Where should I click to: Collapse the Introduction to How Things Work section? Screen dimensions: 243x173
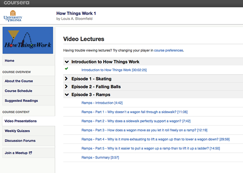point(66,62)
